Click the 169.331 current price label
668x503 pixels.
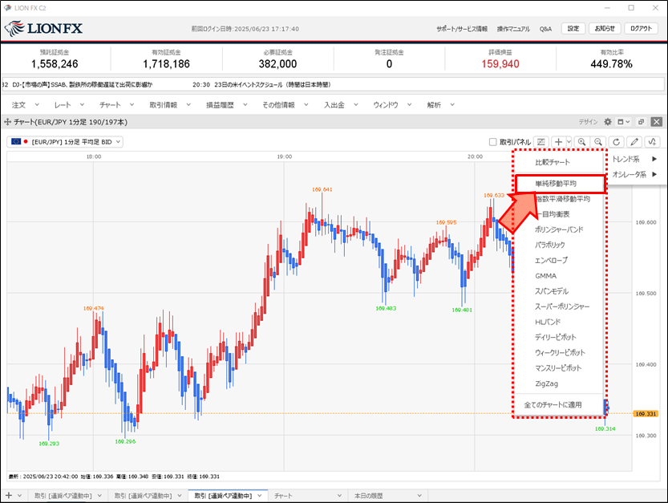coord(644,414)
